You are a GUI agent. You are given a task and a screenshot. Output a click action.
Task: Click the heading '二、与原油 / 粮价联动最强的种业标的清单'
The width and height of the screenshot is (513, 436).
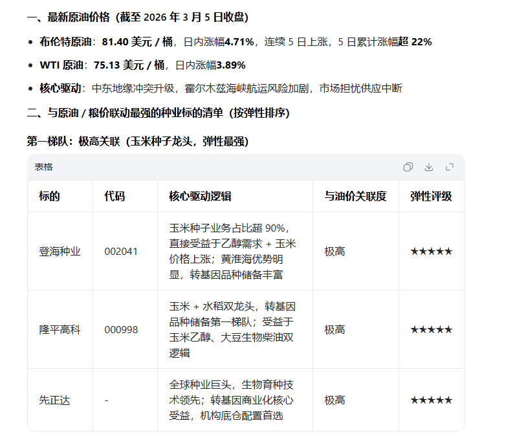tap(158, 113)
